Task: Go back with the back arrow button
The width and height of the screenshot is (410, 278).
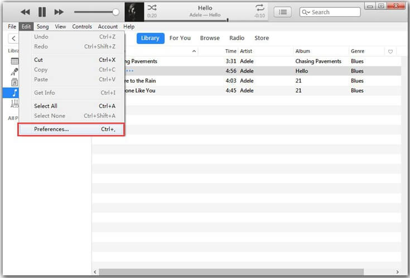Action: pos(13,38)
